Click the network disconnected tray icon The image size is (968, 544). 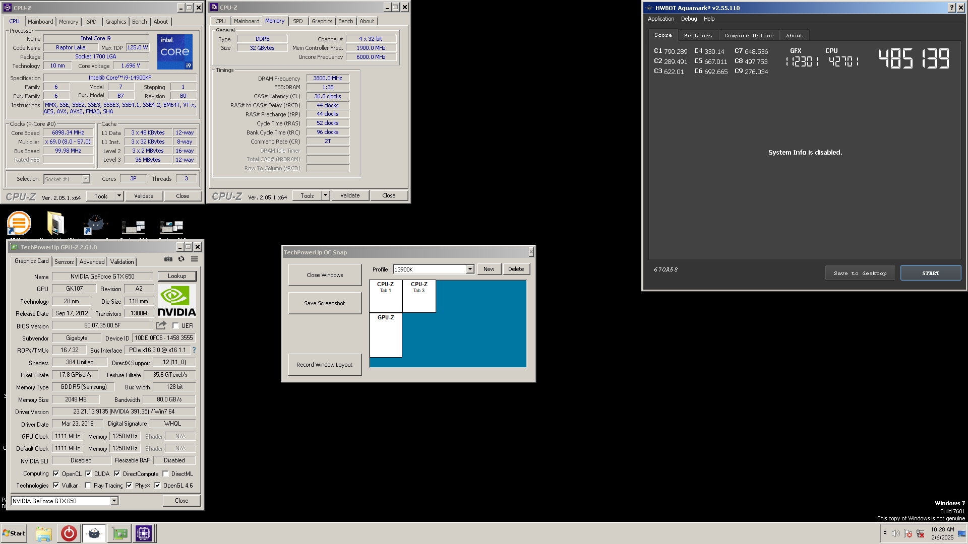920,533
